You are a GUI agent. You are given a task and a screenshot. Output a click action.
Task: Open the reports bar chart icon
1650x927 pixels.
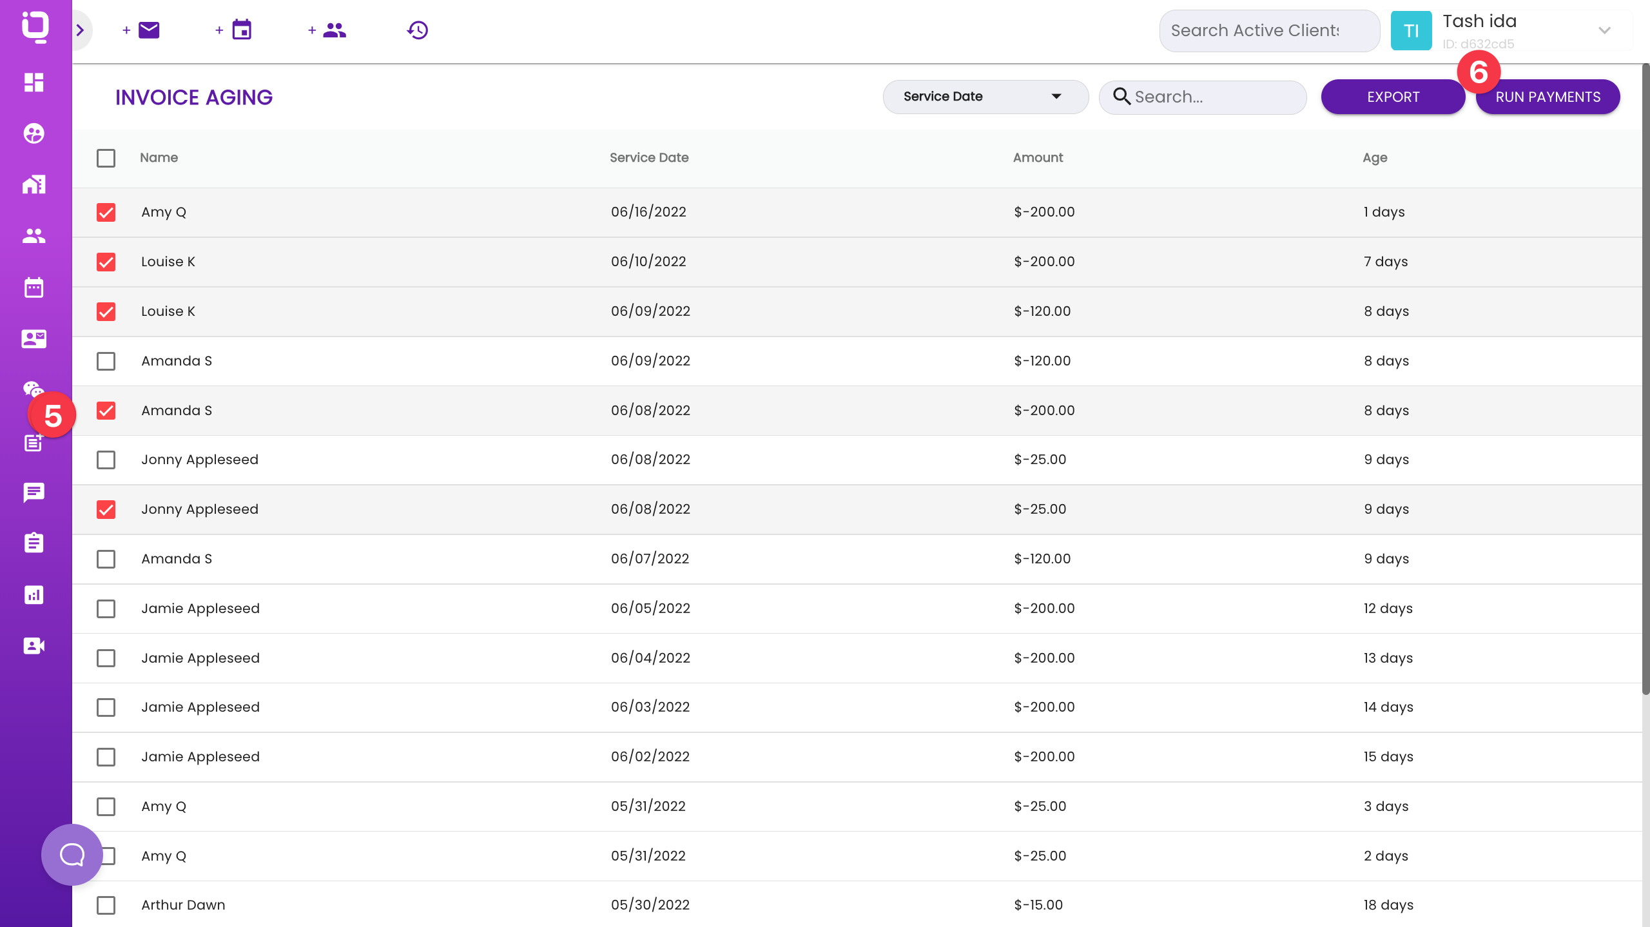click(x=33, y=594)
